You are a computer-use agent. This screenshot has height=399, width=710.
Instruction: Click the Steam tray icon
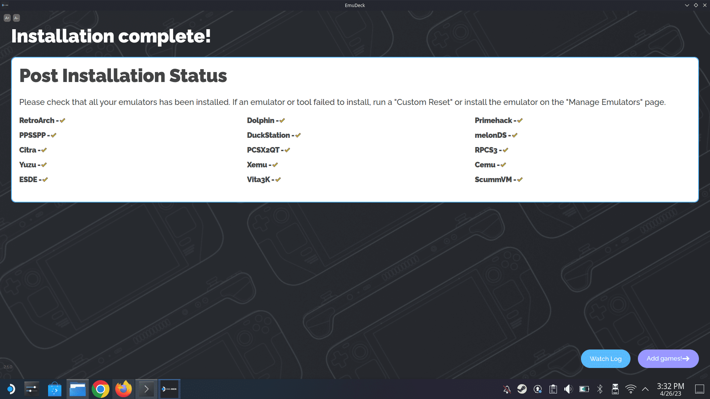coord(522,389)
